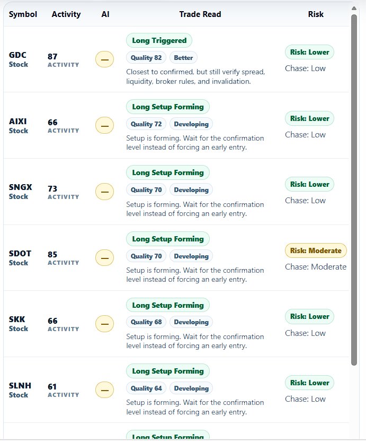Open the SLNH stock symbol
Image resolution: width=366 pixels, height=441 pixels.
click(20, 386)
